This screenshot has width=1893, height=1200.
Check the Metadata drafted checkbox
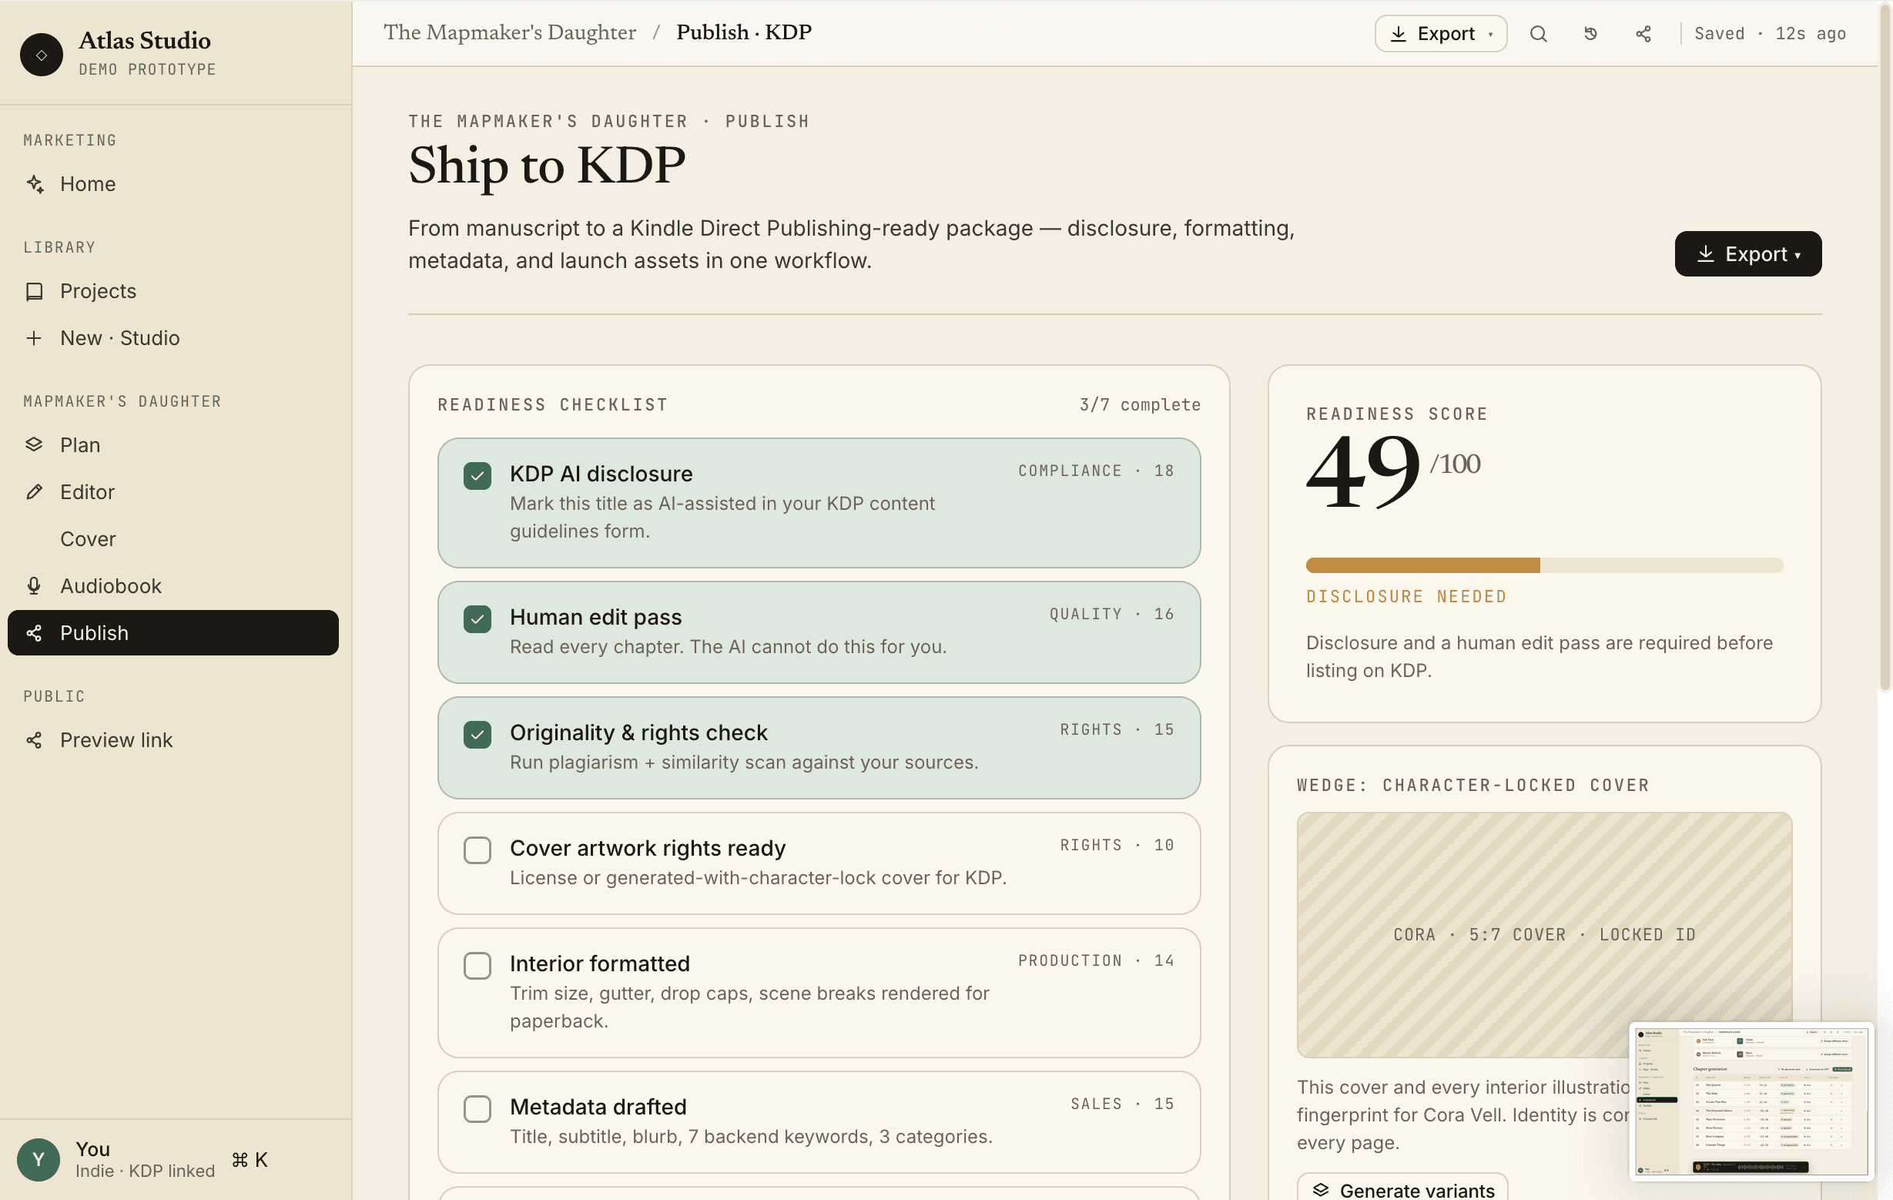[x=477, y=1109]
